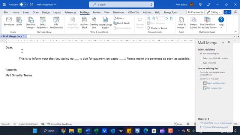Open Mail Merge pane options chevron

(223, 42)
